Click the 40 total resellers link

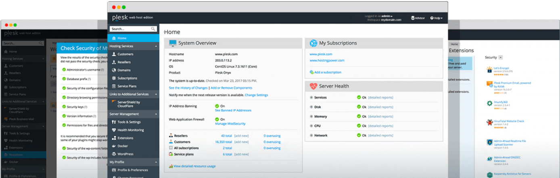226,136
